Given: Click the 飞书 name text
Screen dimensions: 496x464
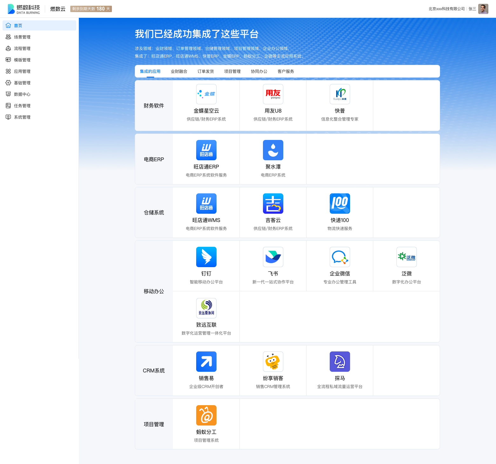Looking at the screenshot, I should [x=273, y=274].
